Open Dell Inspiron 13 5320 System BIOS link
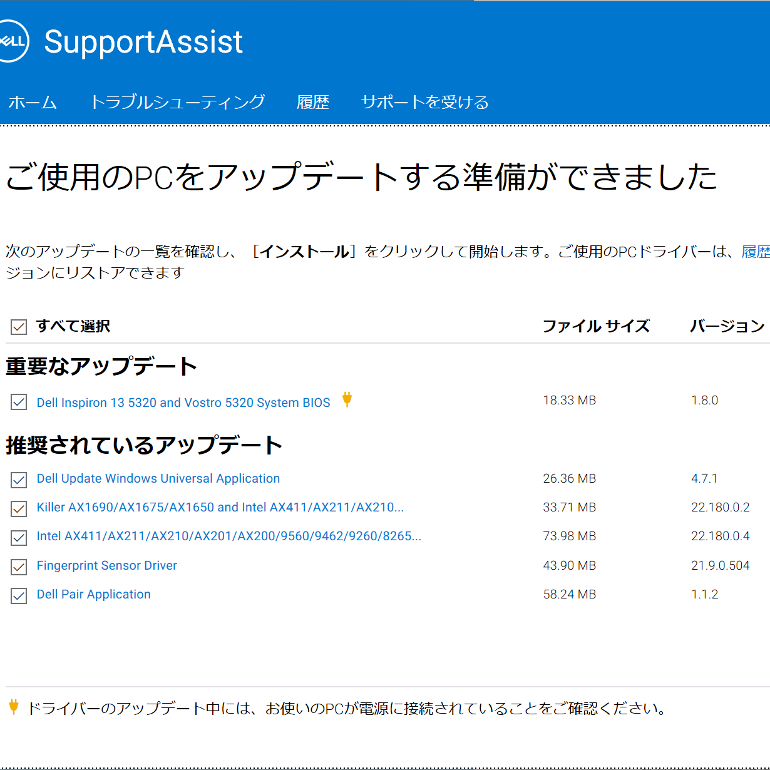Image resolution: width=770 pixels, height=770 pixels. click(x=183, y=403)
